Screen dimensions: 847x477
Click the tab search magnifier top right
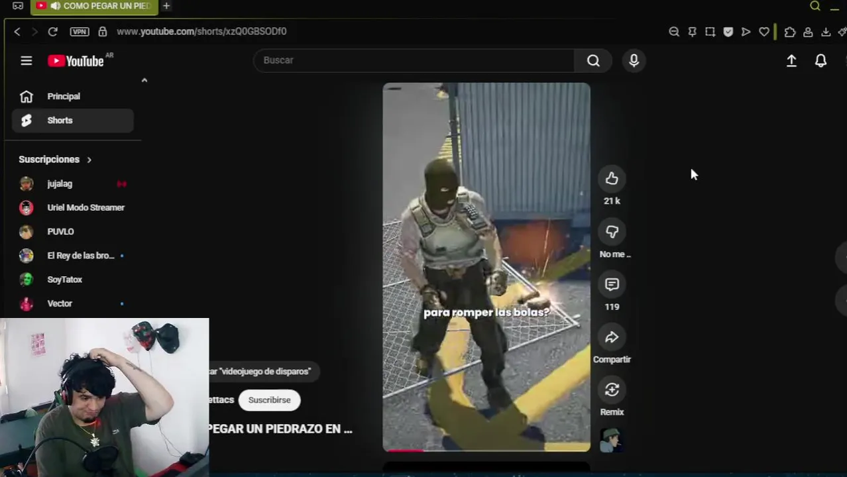(815, 6)
